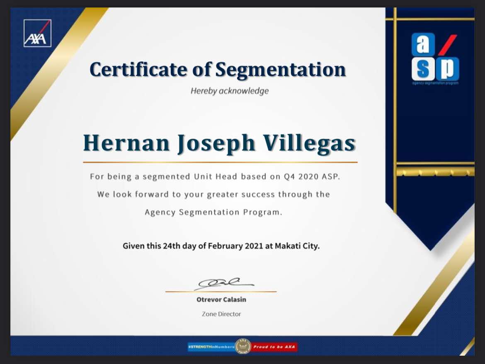Click the date line 'Given this 24th day of February 2021'
This screenshot has width=485, height=364.
pos(222,246)
